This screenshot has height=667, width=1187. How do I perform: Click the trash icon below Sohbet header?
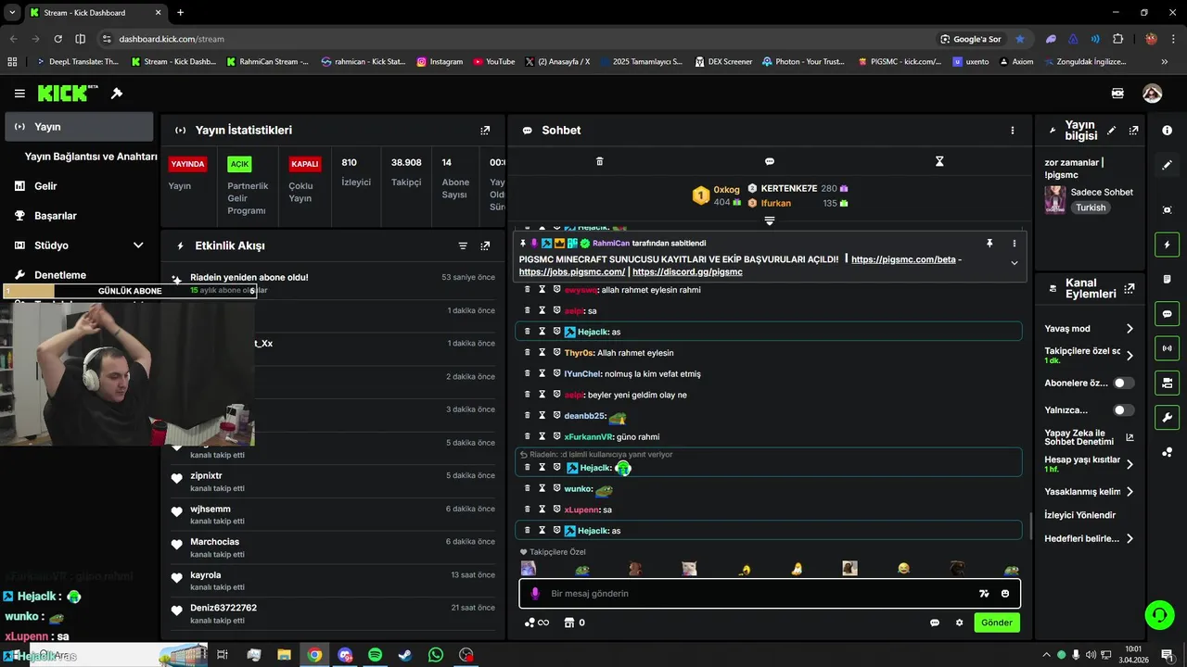[599, 161]
